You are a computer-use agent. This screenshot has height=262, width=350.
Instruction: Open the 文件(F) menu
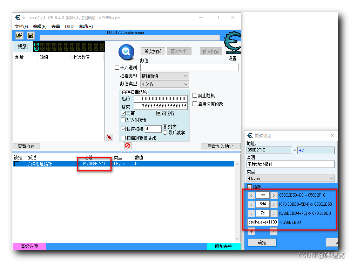[21, 27]
